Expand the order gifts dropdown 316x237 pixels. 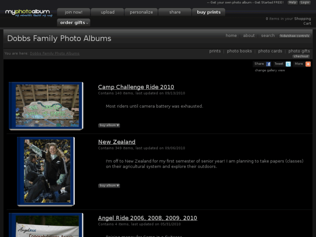(x=73, y=23)
